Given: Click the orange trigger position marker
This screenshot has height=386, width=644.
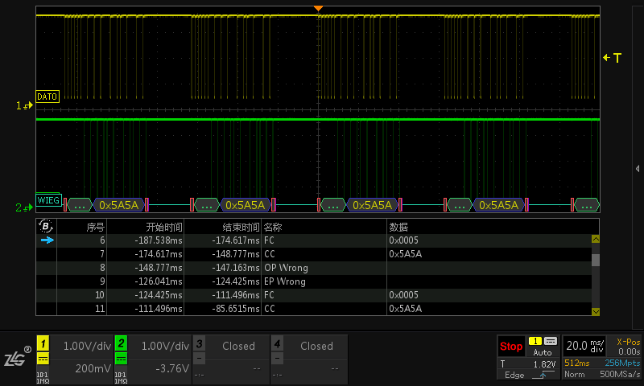Looking at the screenshot, I should [319, 8].
